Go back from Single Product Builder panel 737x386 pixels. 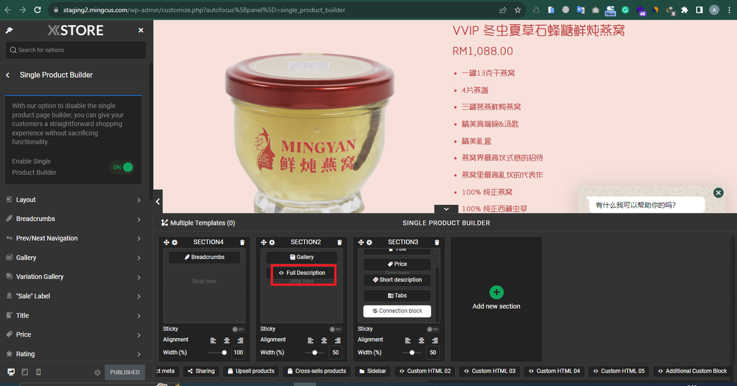tap(8, 75)
